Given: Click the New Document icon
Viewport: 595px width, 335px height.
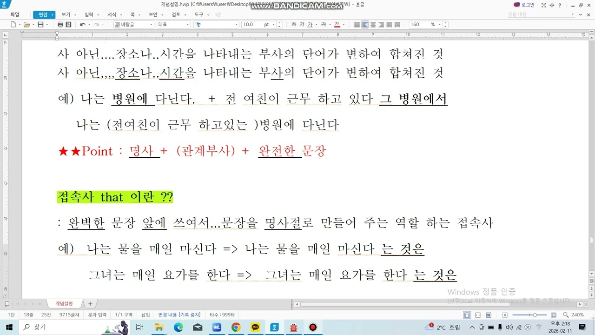Looking at the screenshot, I should coord(13,25).
